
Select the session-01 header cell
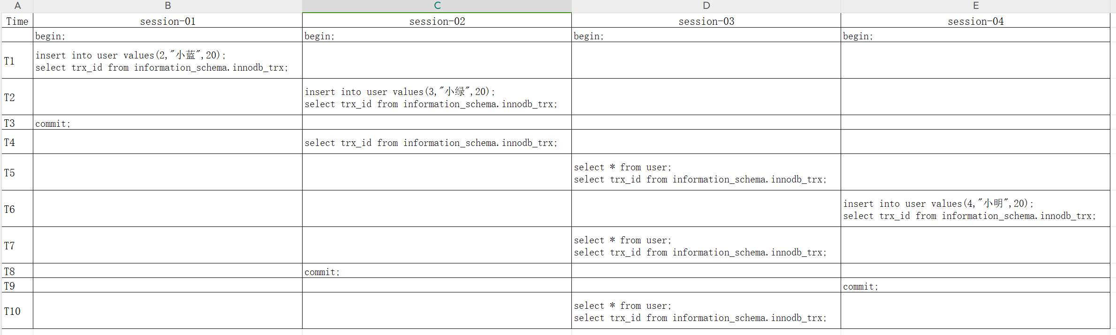tap(167, 21)
